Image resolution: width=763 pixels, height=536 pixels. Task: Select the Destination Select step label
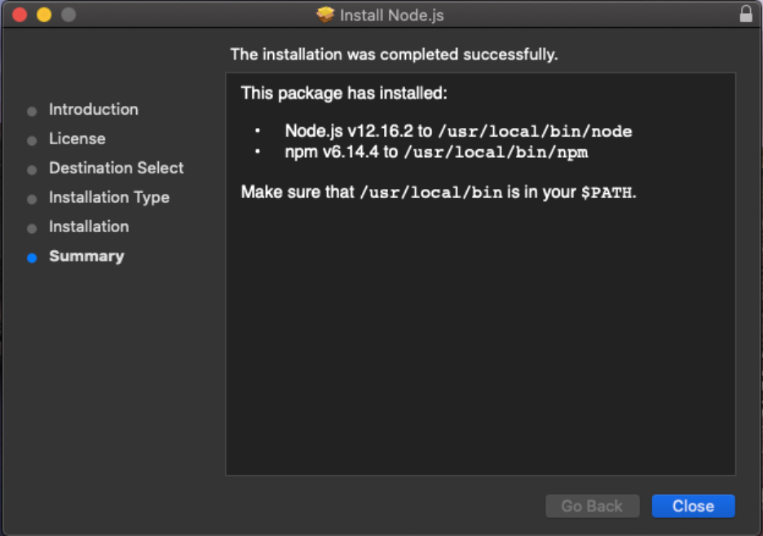click(117, 168)
